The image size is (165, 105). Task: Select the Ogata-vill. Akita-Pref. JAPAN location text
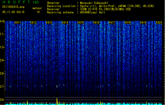pyautogui.click(x=117, y=6)
